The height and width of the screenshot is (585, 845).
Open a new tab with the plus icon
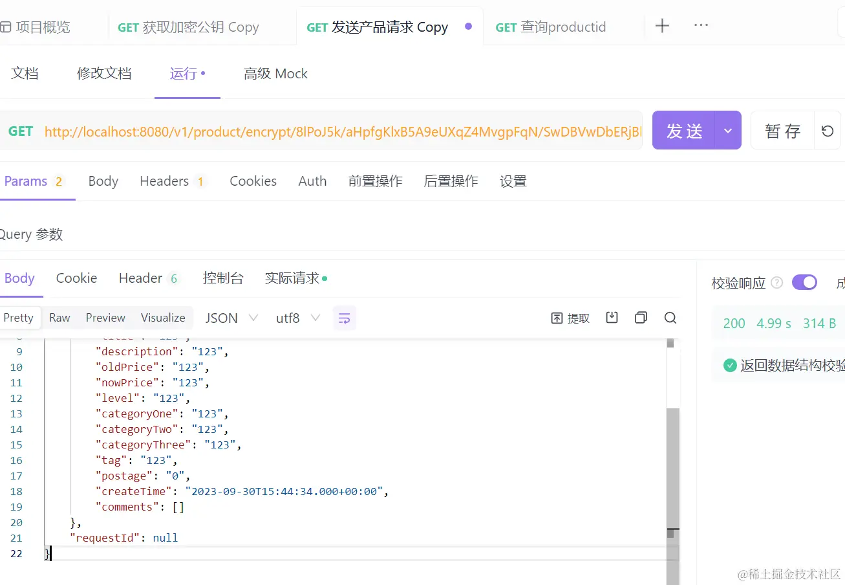662,26
